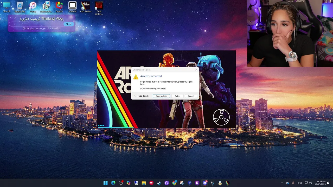Click the volume speaker tray icon
The height and width of the screenshot is (187, 333).
tap(310, 183)
